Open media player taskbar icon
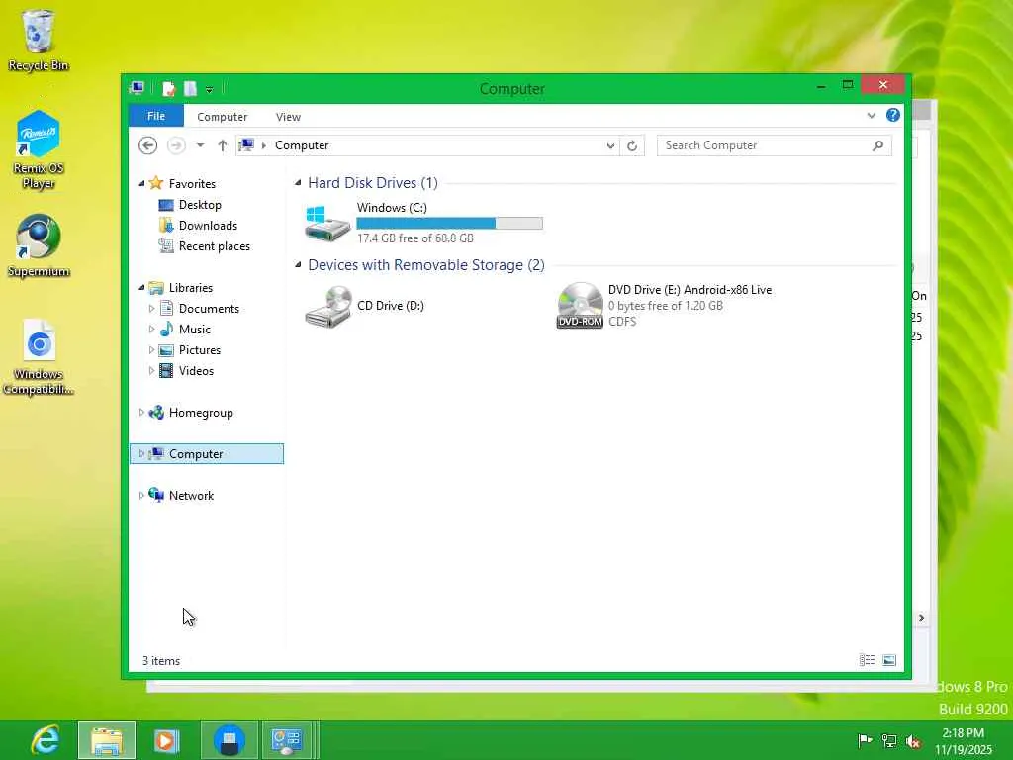Viewport: 1013px width, 760px height. tap(166, 740)
